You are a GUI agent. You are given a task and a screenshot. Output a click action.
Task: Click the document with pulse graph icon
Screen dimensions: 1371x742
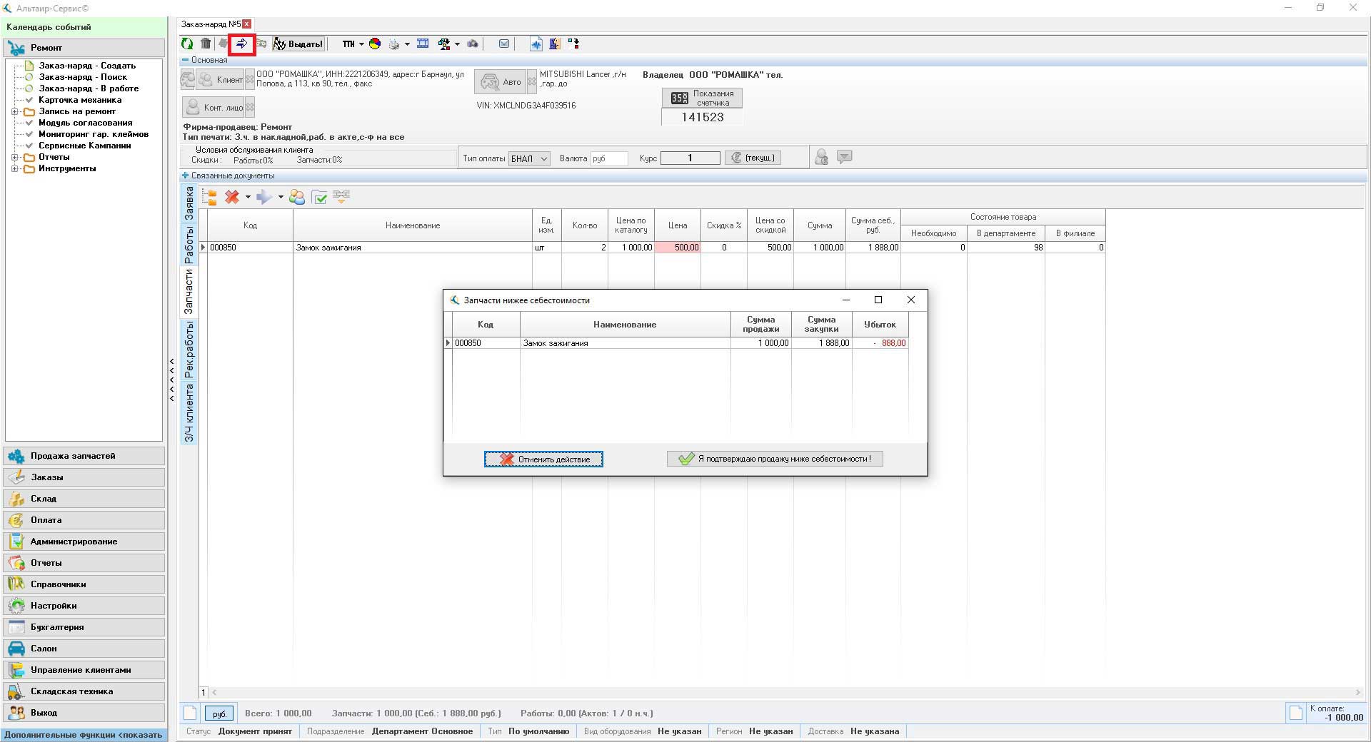[536, 44]
